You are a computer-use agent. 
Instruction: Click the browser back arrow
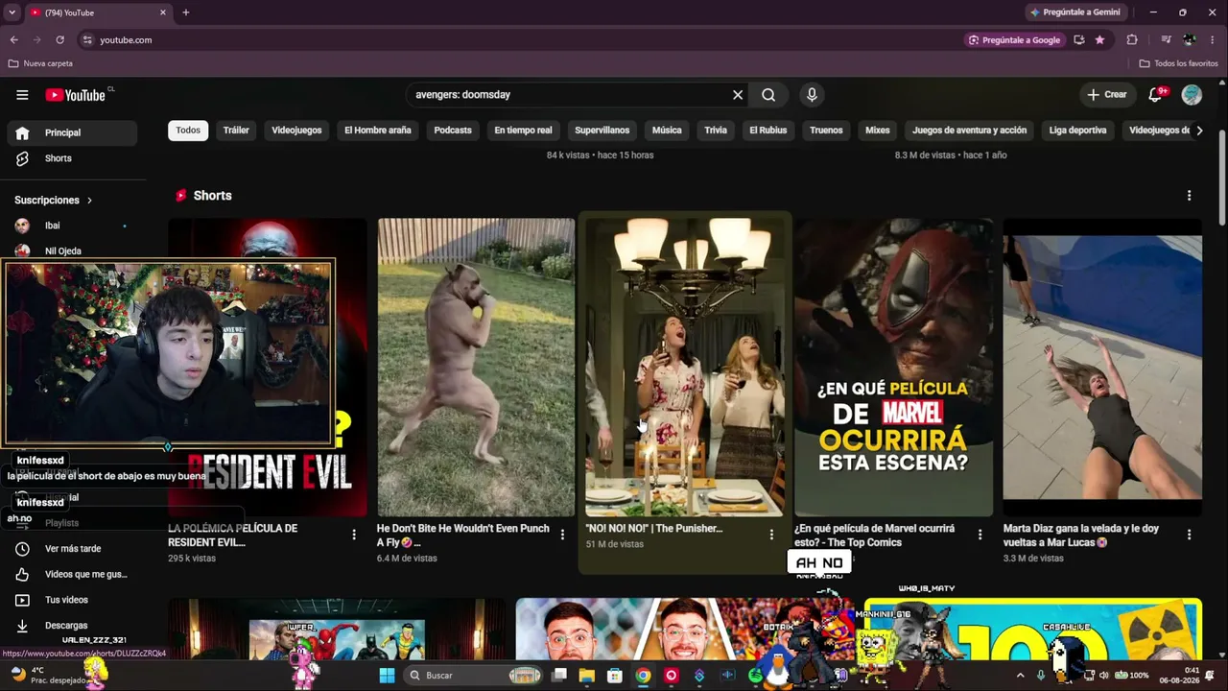click(13, 40)
